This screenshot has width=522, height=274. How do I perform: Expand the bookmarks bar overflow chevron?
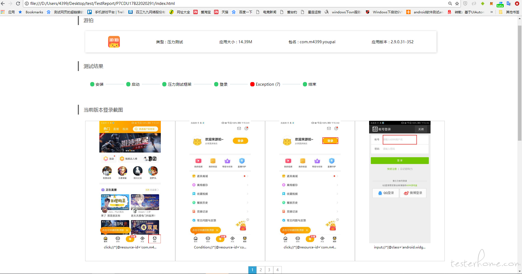pos(492,12)
